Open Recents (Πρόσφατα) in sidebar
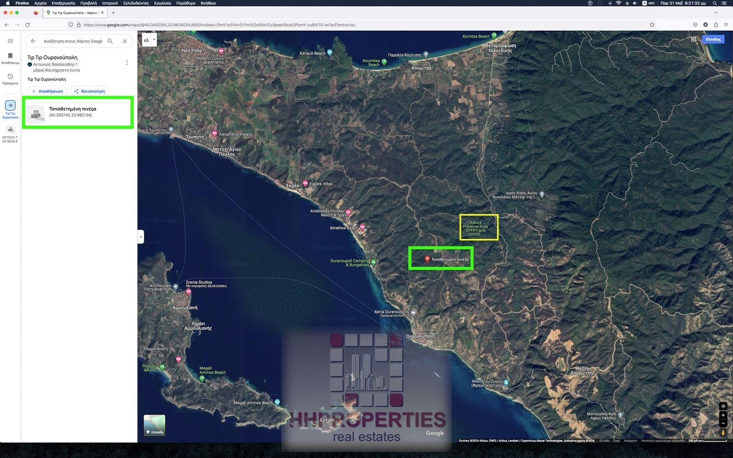This screenshot has width=733, height=458. tap(10, 78)
